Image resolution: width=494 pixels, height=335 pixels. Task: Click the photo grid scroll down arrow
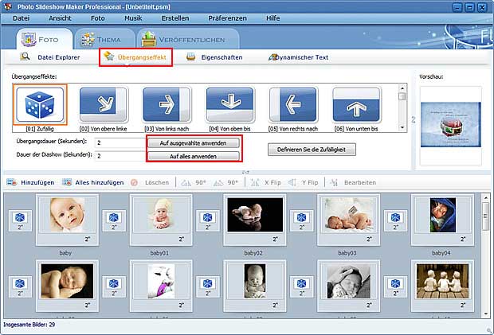point(485,314)
